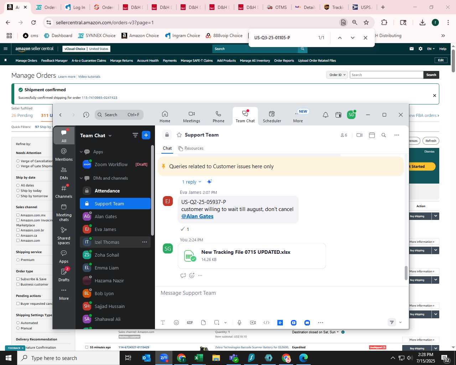Click the @Alan Gates mention link

(197, 216)
